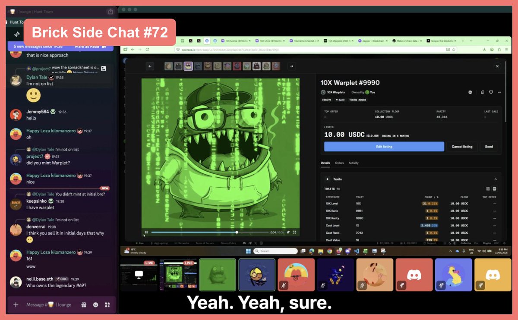Screen dimensions: 518x320
Task: Show hidden system tray icons
Action: [x=450, y=251]
